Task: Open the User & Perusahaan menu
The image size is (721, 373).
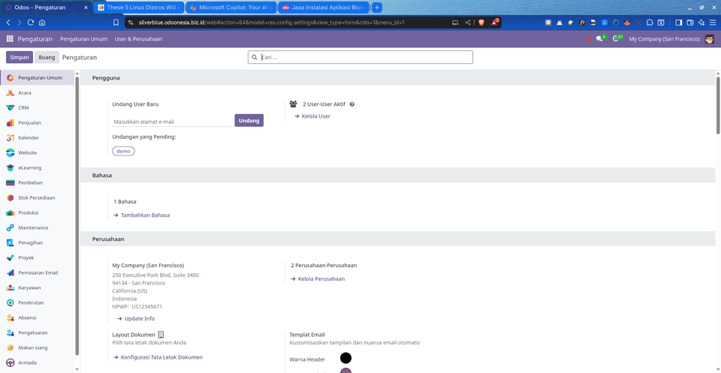Action: coord(138,38)
